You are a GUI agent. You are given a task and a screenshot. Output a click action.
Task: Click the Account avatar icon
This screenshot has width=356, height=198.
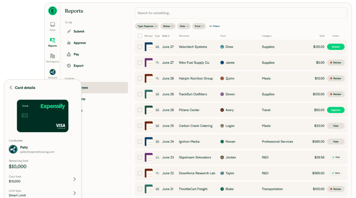[x=53, y=72]
